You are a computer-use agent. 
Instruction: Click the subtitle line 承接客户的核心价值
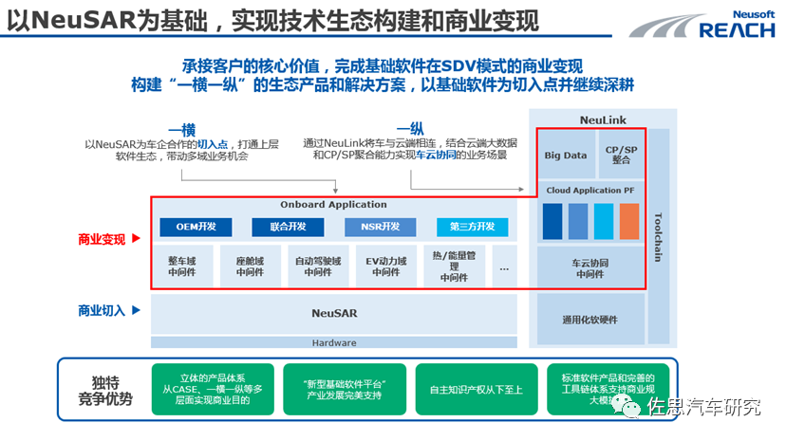coord(383,65)
